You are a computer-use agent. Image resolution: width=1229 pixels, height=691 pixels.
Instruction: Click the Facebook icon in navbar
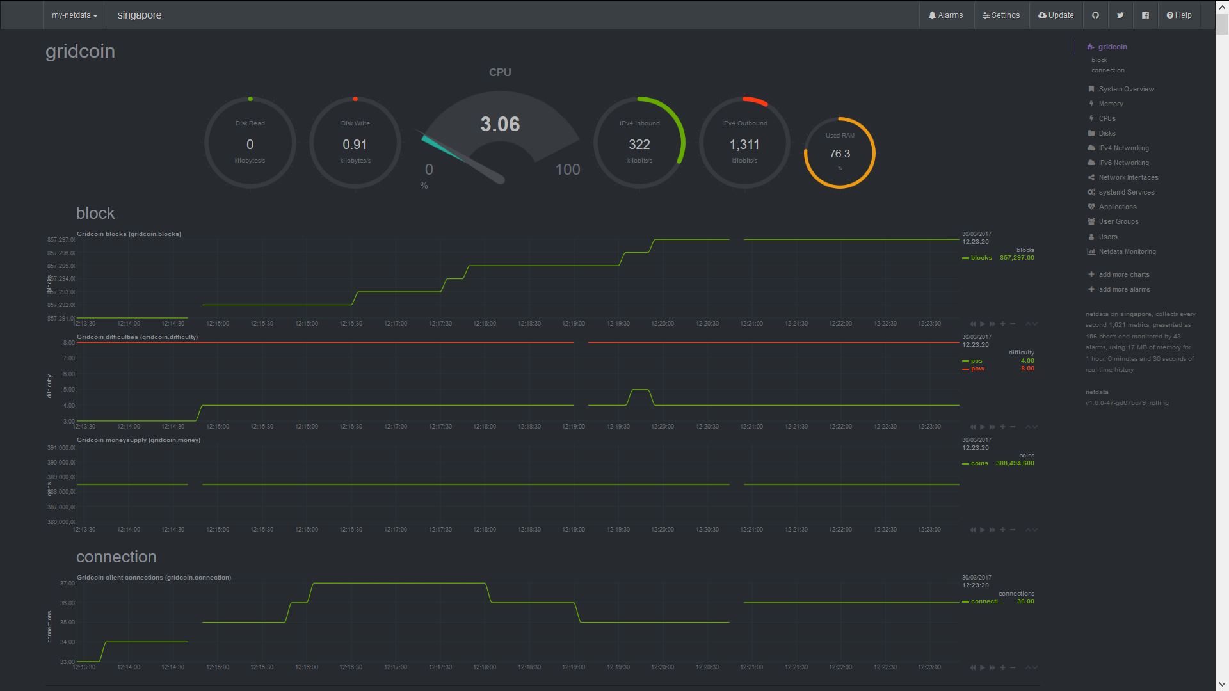pyautogui.click(x=1145, y=15)
